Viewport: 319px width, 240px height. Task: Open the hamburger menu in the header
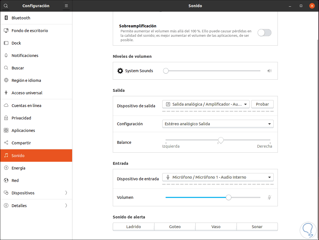(x=66, y=6)
